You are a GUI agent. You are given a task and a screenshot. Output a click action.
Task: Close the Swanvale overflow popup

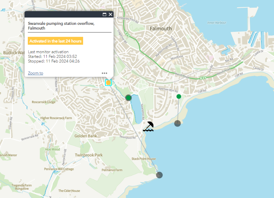tap(110, 14)
